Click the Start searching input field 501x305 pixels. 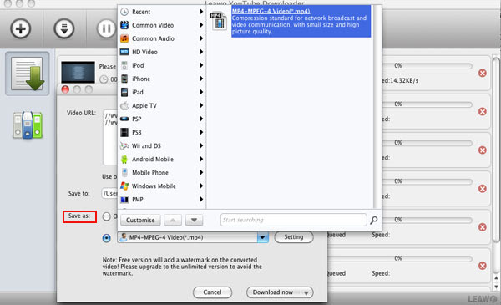click(x=293, y=220)
